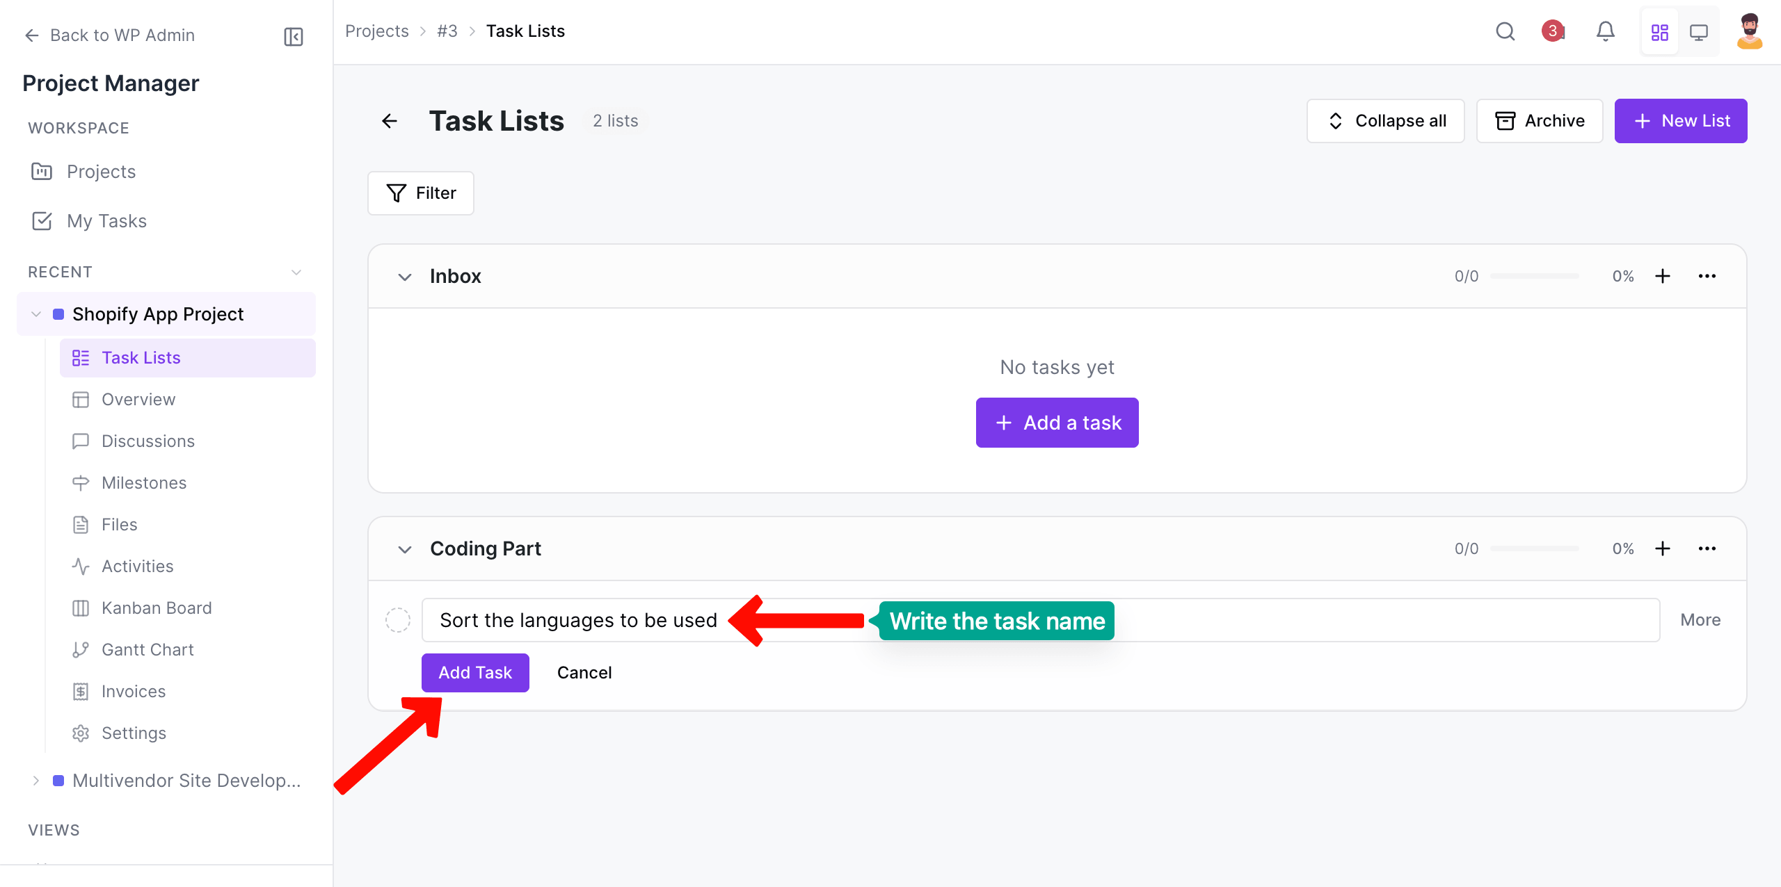
Task: Collapse the Coding Part list
Action: pyautogui.click(x=405, y=549)
